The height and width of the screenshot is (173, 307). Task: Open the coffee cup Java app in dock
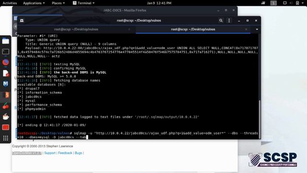pyautogui.click(x=5, y=117)
